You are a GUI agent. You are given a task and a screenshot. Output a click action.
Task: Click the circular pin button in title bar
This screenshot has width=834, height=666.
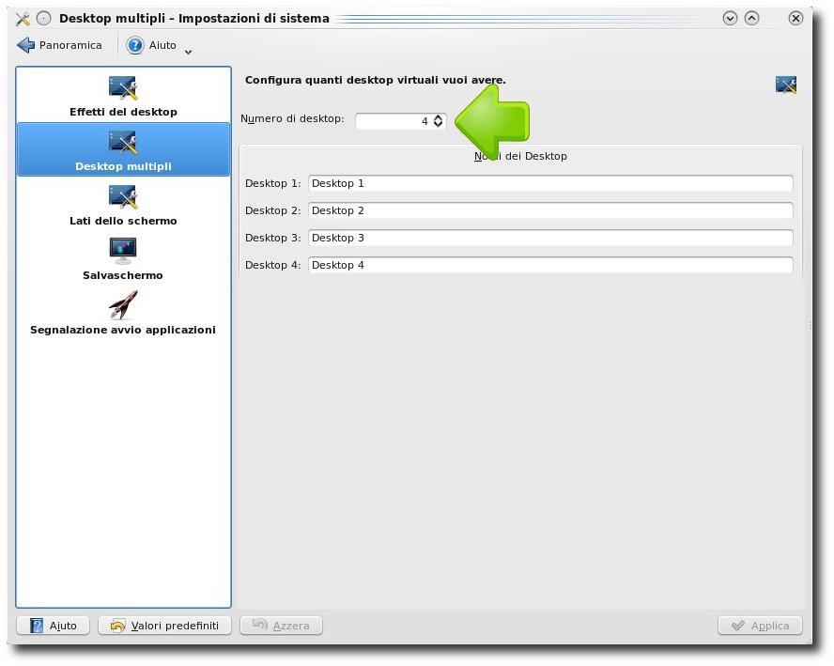pyautogui.click(x=43, y=19)
